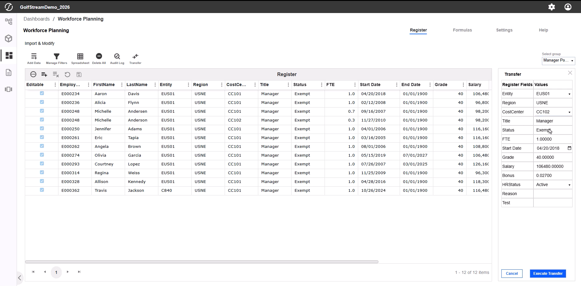Open the user account icon
Viewport: 581px width, 286px height.
pos(568,7)
